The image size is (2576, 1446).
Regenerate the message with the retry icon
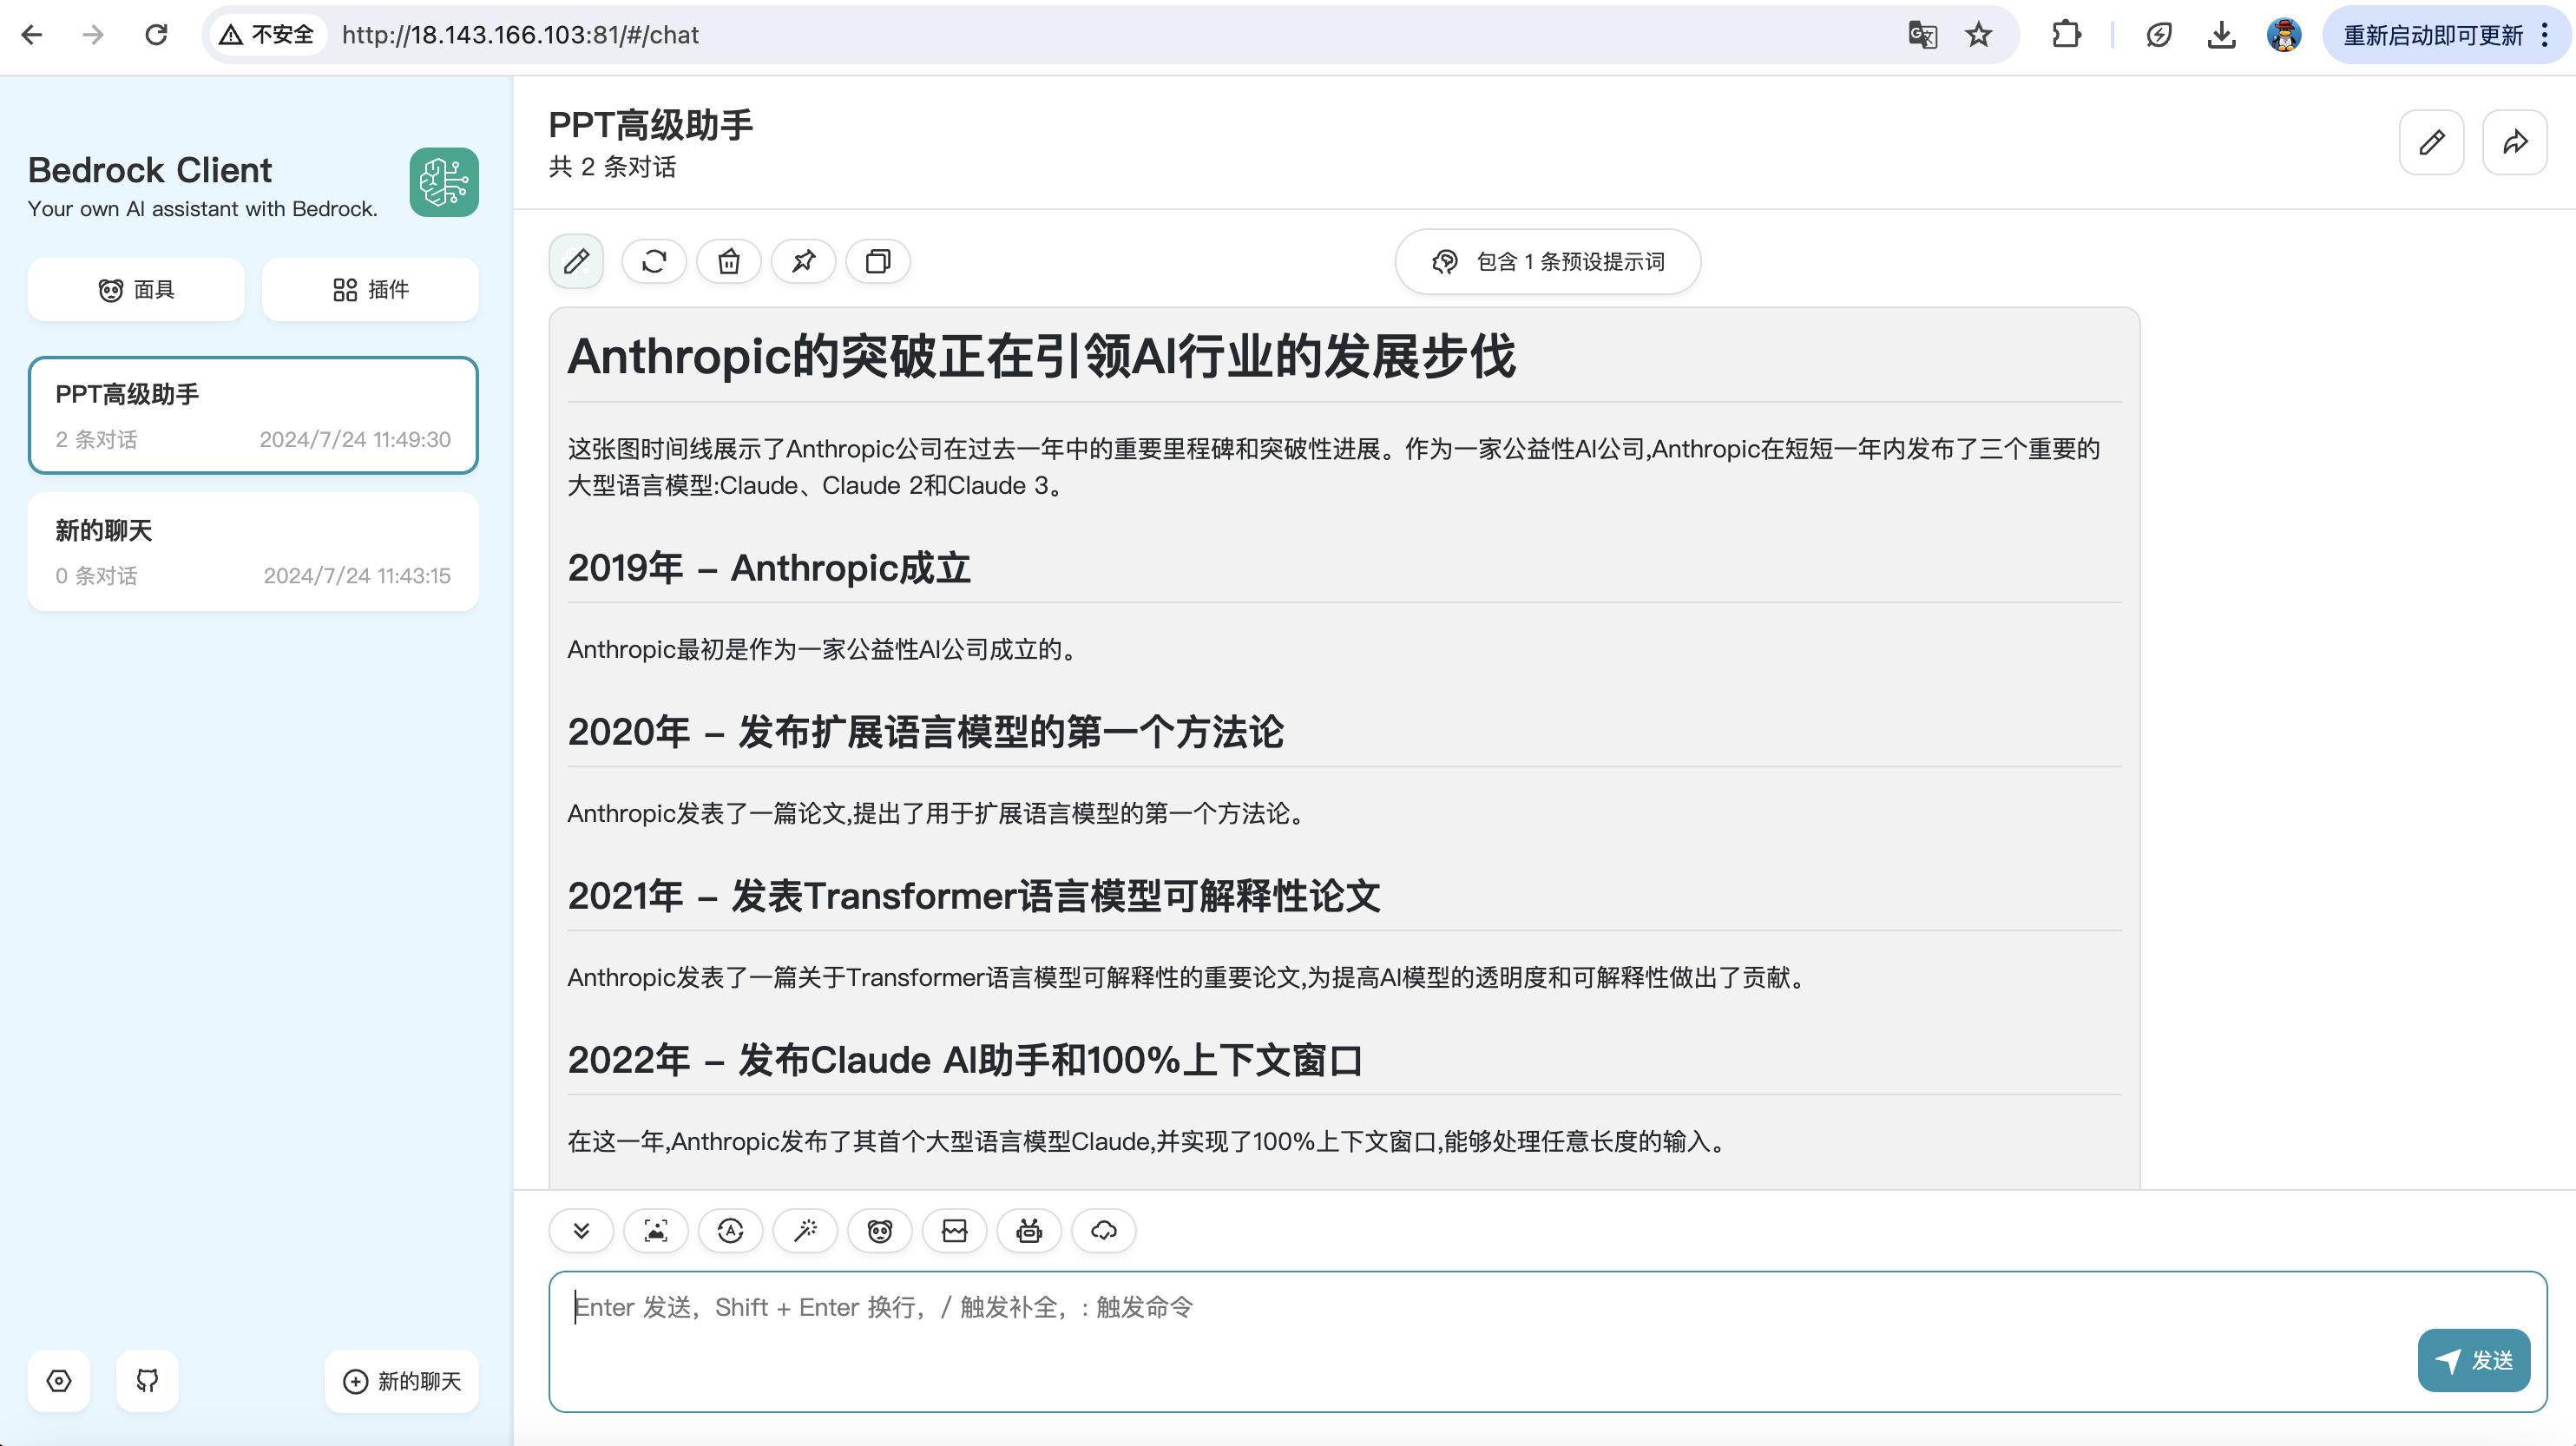coord(654,262)
